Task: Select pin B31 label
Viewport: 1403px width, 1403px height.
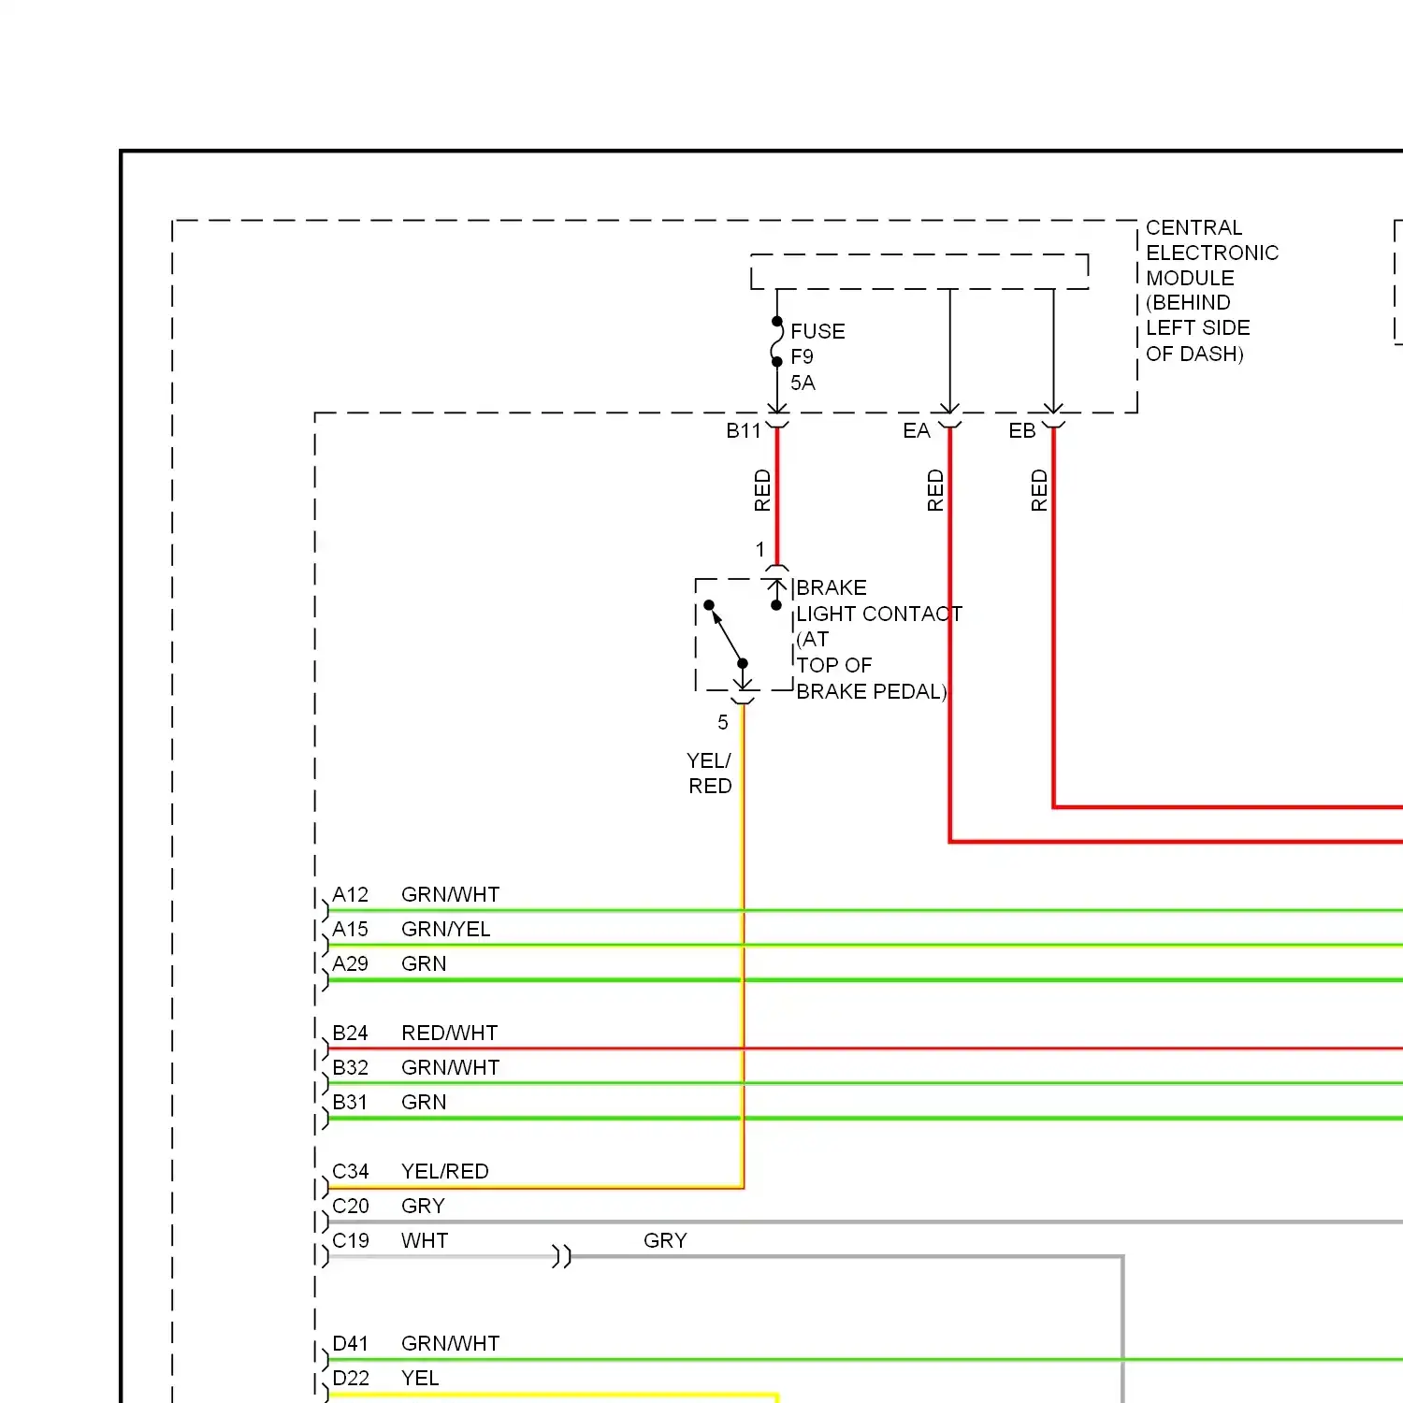Action: tap(351, 1103)
